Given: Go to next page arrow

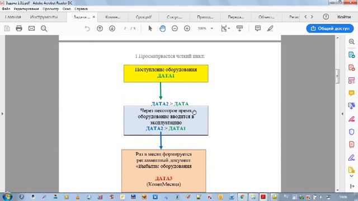Looking at the screenshot, I should tap(112, 28).
